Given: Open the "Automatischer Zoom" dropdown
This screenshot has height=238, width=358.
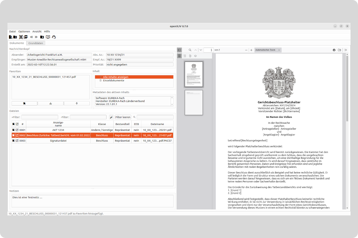Looking at the screenshot, I should pyautogui.click(x=268, y=50).
